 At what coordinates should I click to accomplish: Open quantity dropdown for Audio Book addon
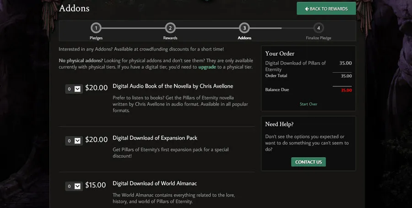74,89
